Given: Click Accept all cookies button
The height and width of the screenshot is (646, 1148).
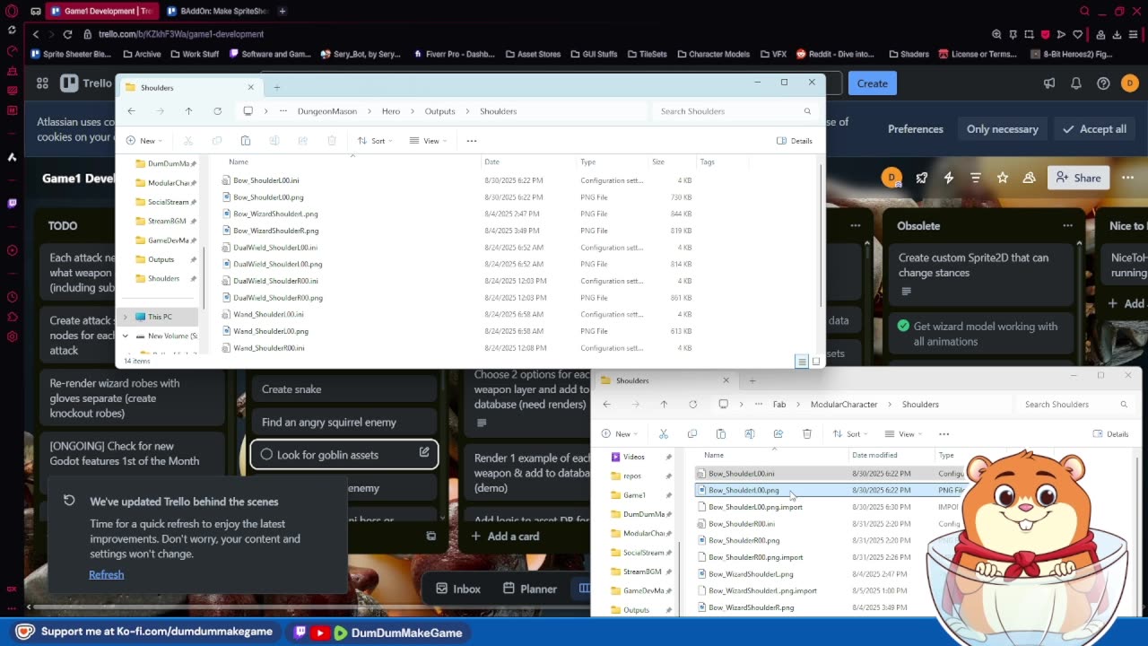Looking at the screenshot, I should coord(1094,129).
